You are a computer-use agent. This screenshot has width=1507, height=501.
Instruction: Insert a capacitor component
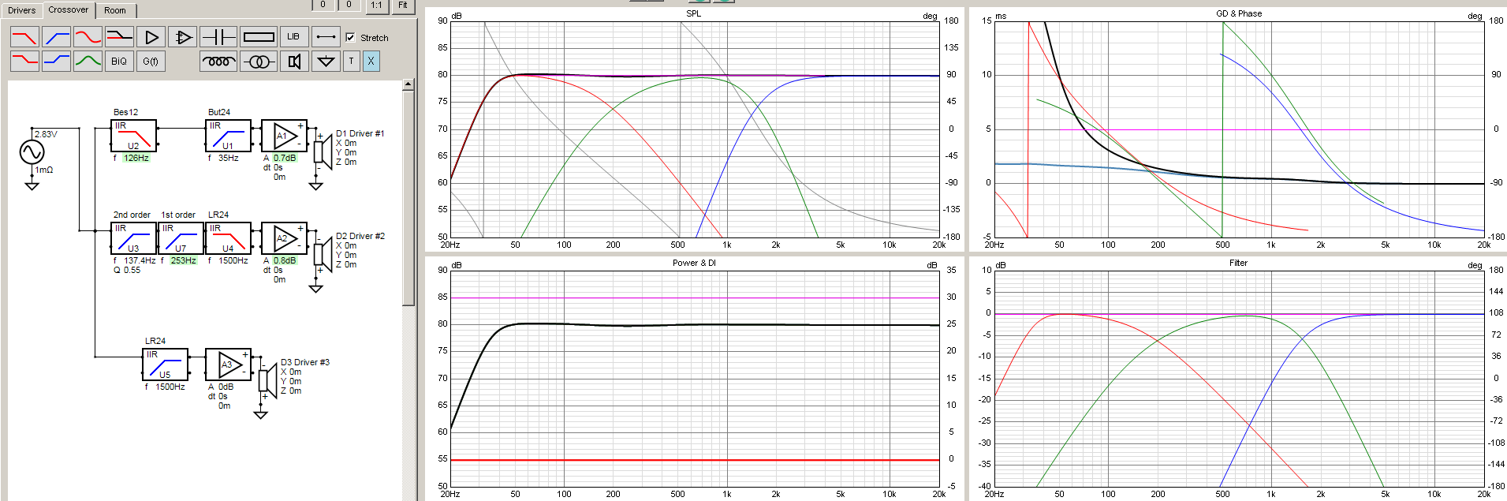coord(218,37)
